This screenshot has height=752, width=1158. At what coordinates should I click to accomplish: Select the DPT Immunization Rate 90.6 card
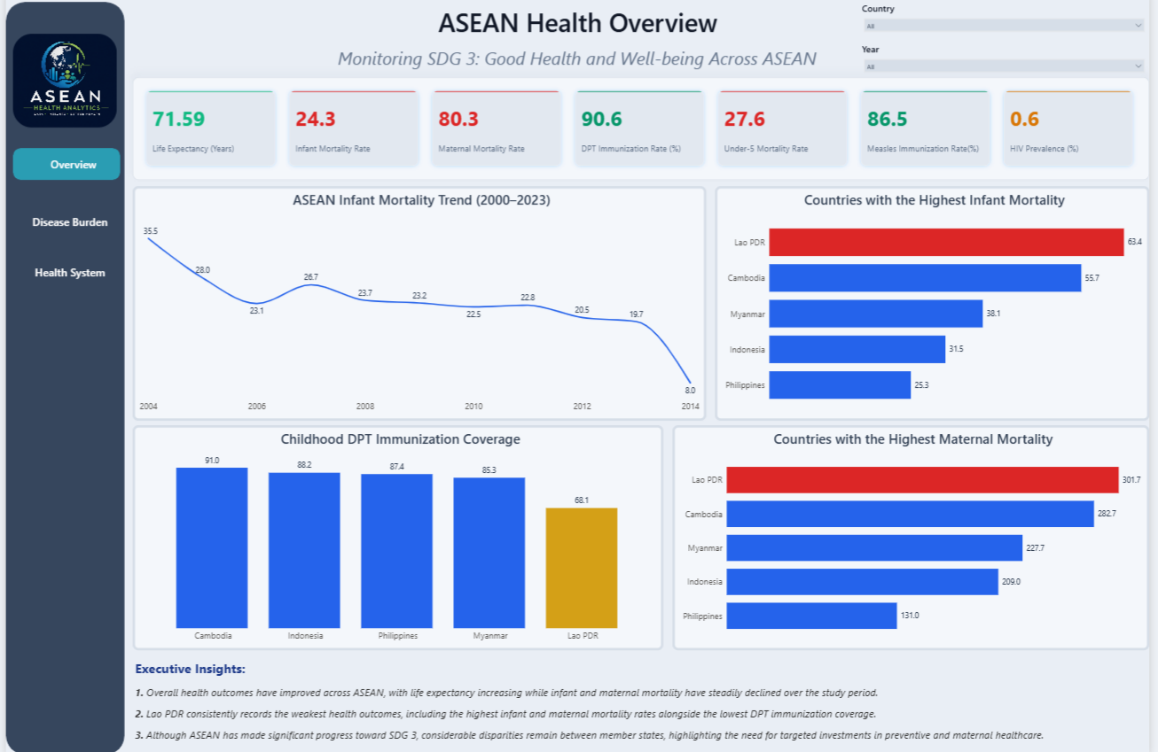tap(639, 128)
